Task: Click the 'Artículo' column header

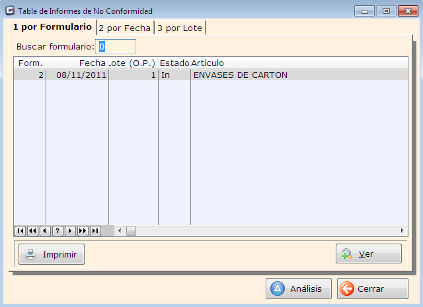Action: point(299,63)
